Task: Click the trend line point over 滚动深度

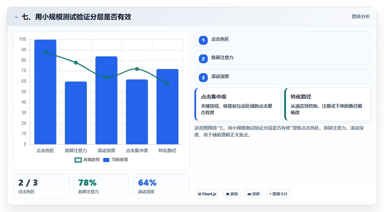Action: coord(106,77)
